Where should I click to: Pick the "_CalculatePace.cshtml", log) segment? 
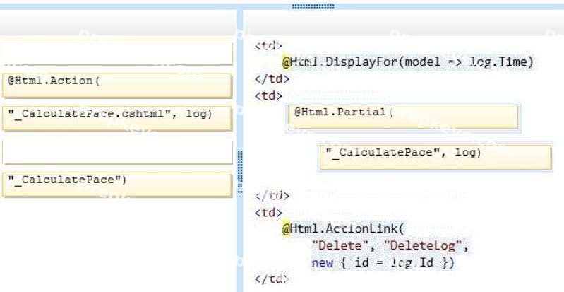pyautogui.click(x=117, y=118)
